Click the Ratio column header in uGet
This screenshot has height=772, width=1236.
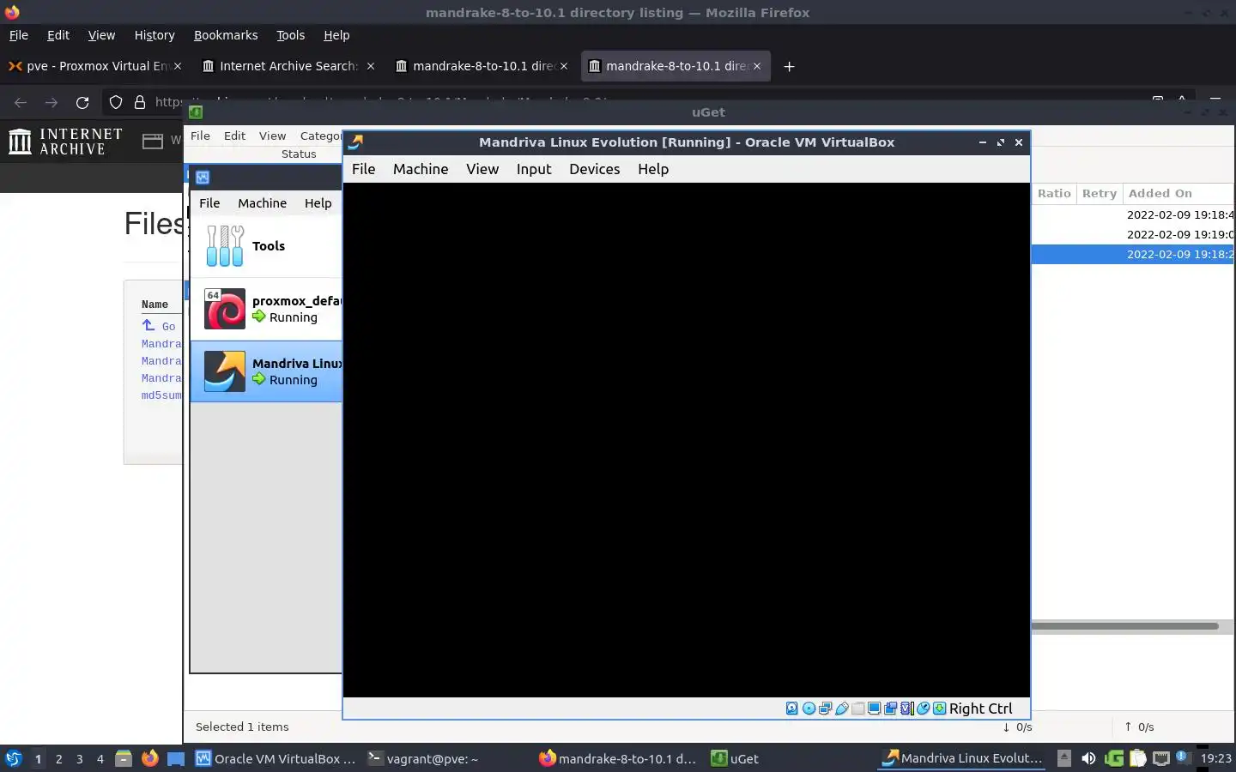click(x=1054, y=194)
